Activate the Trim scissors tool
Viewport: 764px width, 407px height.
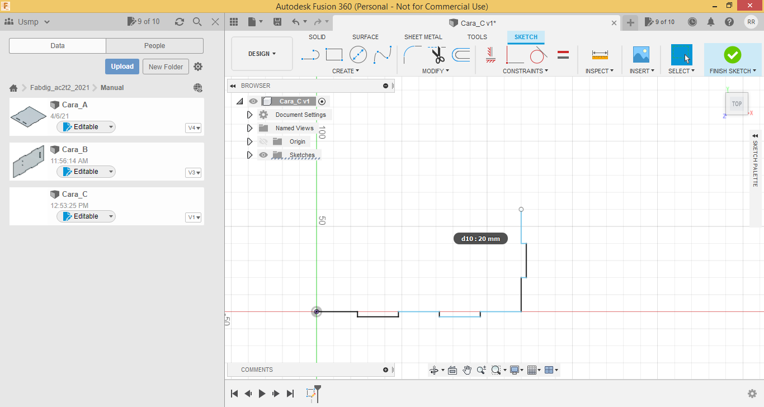coord(437,55)
